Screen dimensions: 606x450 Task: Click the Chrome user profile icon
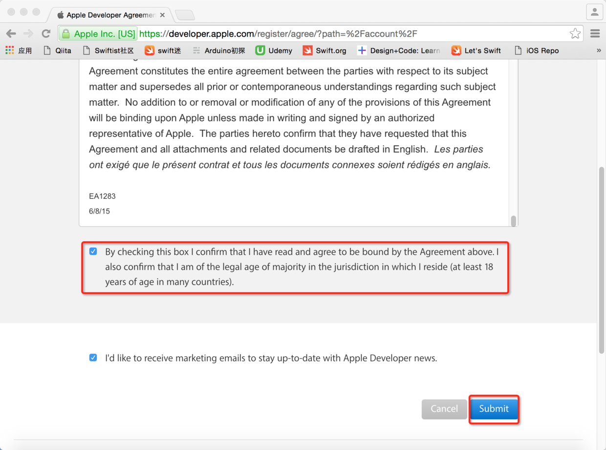(x=594, y=12)
